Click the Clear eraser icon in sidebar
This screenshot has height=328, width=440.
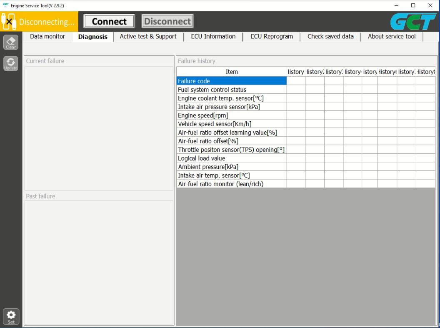(x=10, y=42)
